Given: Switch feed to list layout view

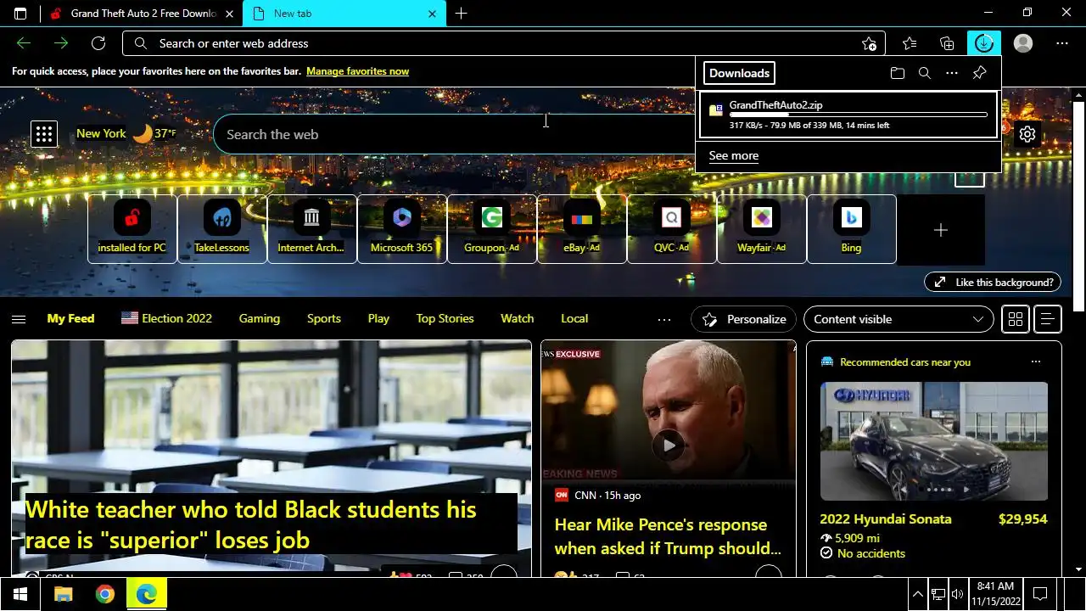Looking at the screenshot, I should click(1048, 319).
